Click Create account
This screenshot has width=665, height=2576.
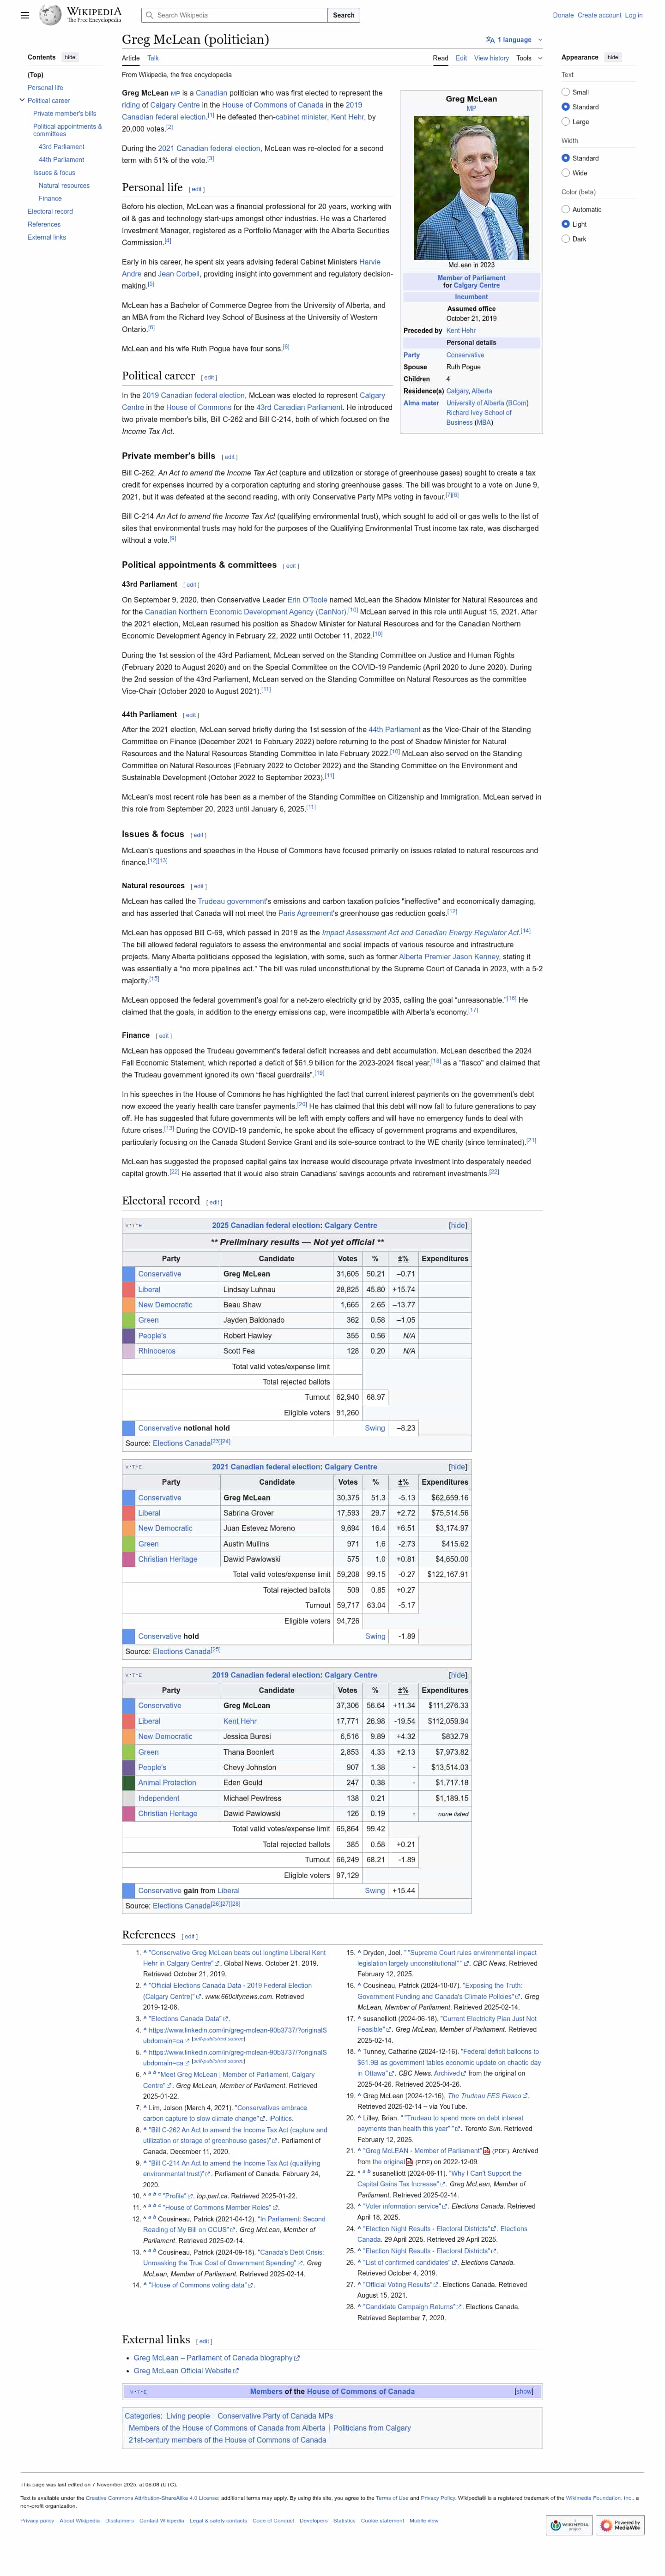pyautogui.click(x=599, y=15)
